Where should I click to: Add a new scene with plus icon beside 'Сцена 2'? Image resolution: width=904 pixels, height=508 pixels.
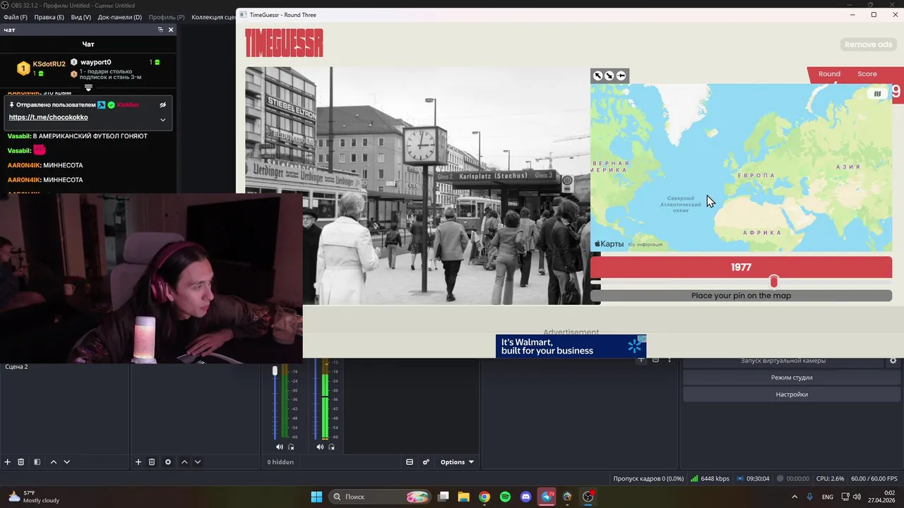[8, 462]
